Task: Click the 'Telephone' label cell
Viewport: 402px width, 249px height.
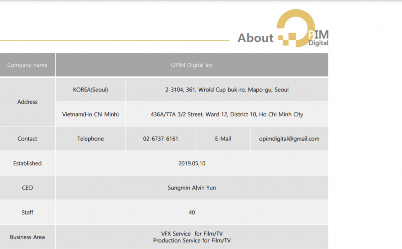Action: (90, 139)
